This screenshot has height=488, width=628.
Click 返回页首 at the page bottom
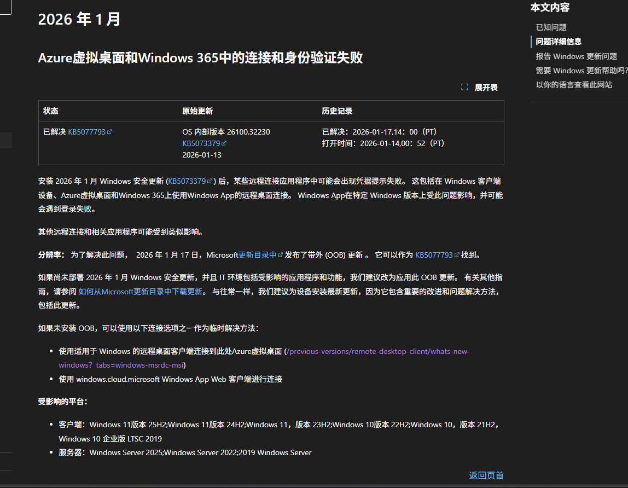tap(486, 475)
